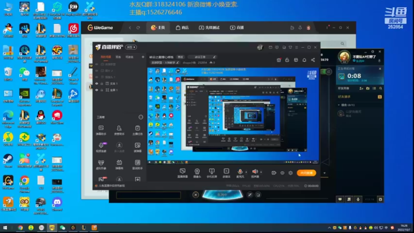Click the friends search icon in LoL client
Image resolution: width=414 pixels, height=233 pixels.
tap(380, 88)
